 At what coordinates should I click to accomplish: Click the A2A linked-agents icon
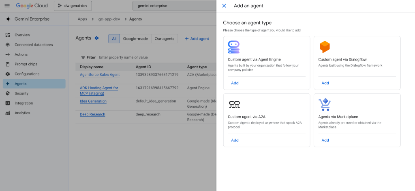coord(234,105)
